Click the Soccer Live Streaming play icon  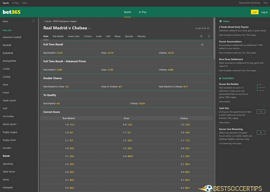click(261, 133)
